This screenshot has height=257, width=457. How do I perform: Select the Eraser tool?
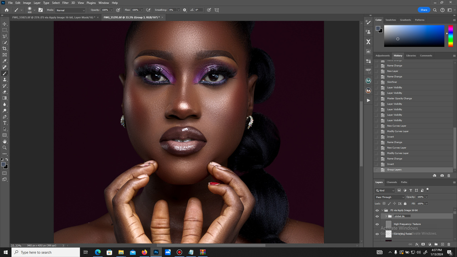[x=5, y=92]
